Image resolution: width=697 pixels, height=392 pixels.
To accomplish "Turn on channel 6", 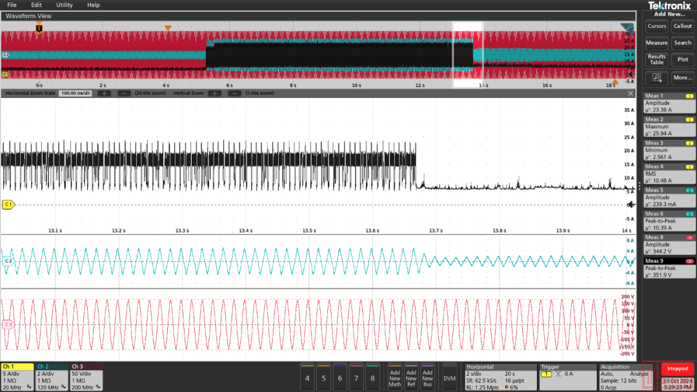I will [x=340, y=377].
